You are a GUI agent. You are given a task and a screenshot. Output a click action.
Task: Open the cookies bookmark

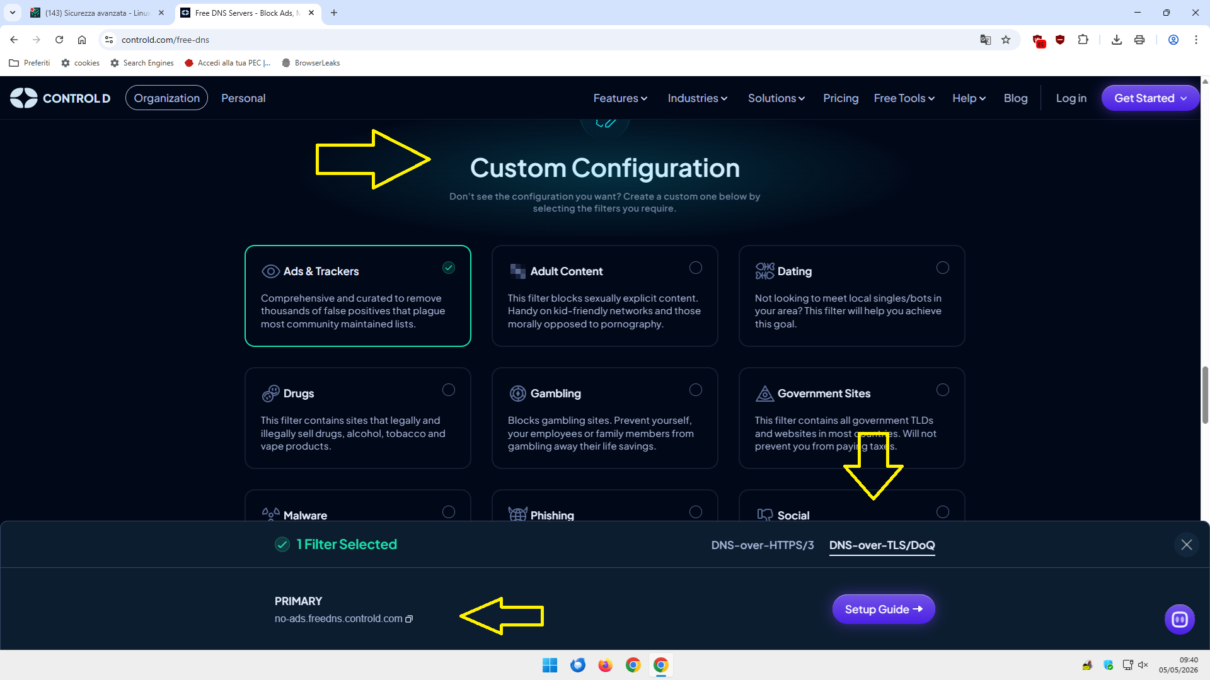(x=81, y=63)
